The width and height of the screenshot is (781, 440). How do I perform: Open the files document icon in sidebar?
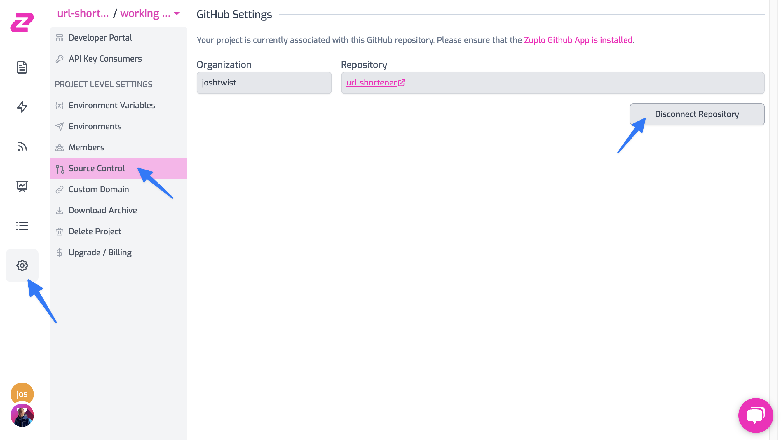pyautogui.click(x=22, y=67)
